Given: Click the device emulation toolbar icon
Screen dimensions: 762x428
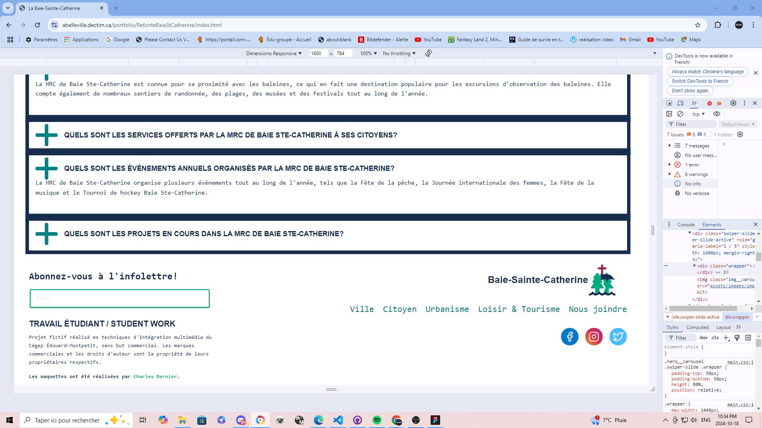Looking at the screenshot, I should pos(680,103).
